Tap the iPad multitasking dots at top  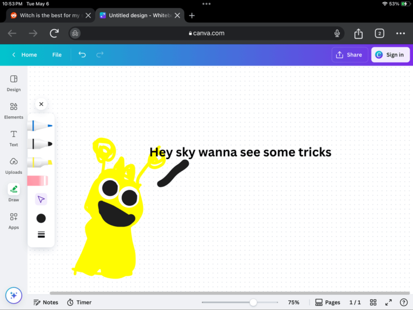point(206,4)
